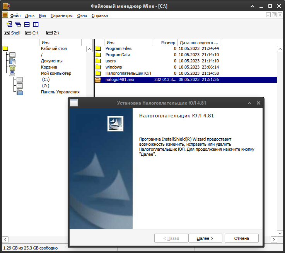Click the Размер column header
This screenshot has width=285, height=253.
pos(165,43)
